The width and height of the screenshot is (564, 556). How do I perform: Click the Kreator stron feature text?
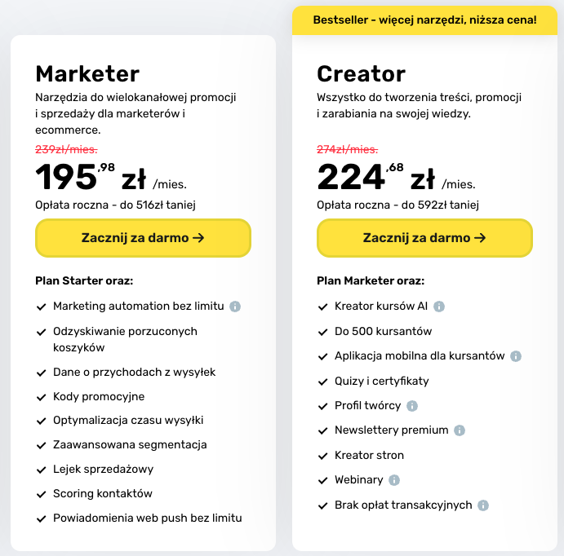369,455
